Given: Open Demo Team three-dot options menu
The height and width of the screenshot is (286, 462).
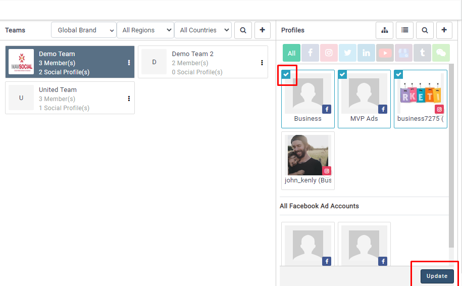Looking at the screenshot, I should tap(129, 63).
